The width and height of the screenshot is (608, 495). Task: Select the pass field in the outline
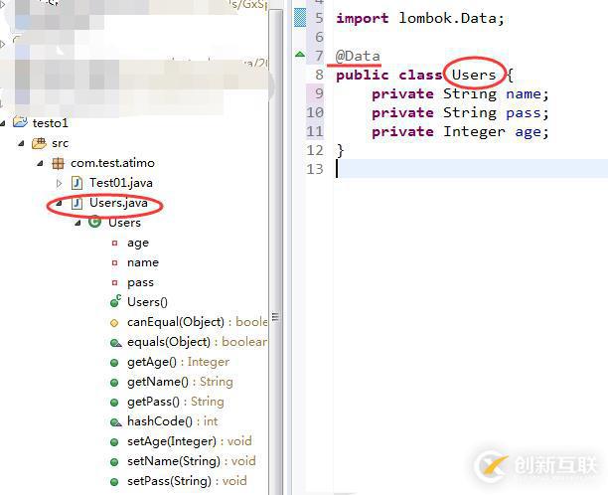pyautogui.click(x=140, y=283)
